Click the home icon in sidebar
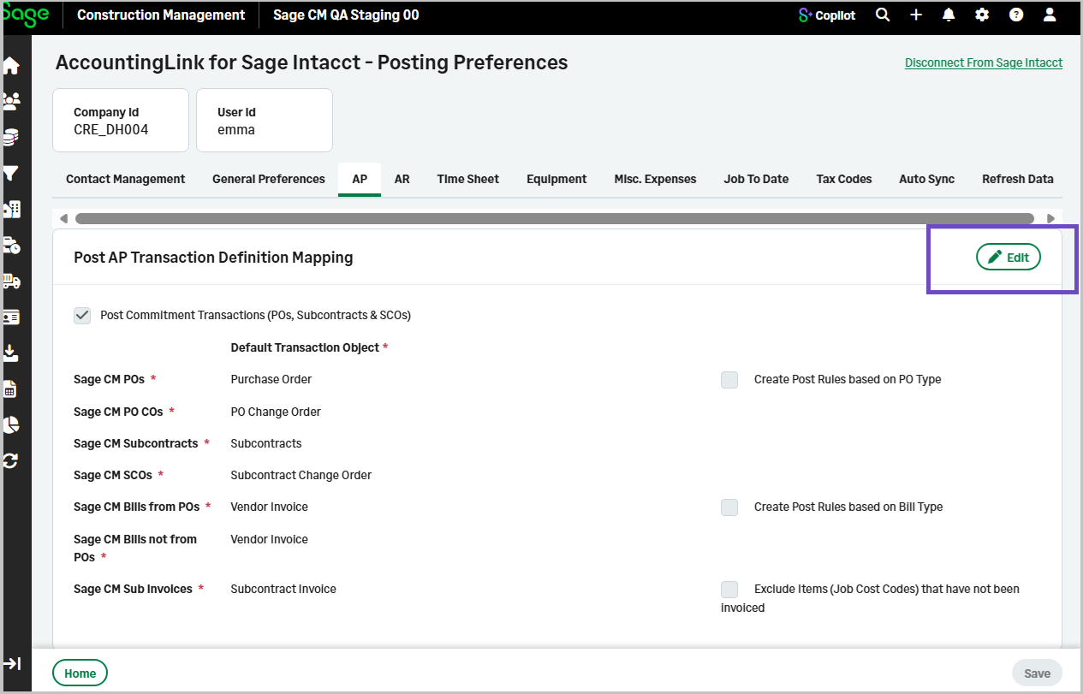The height and width of the screenshot is (694, 1083). coord(11,66)
